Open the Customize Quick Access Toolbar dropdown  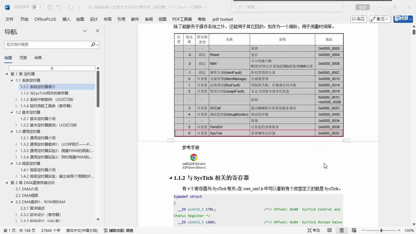point(80,7)
